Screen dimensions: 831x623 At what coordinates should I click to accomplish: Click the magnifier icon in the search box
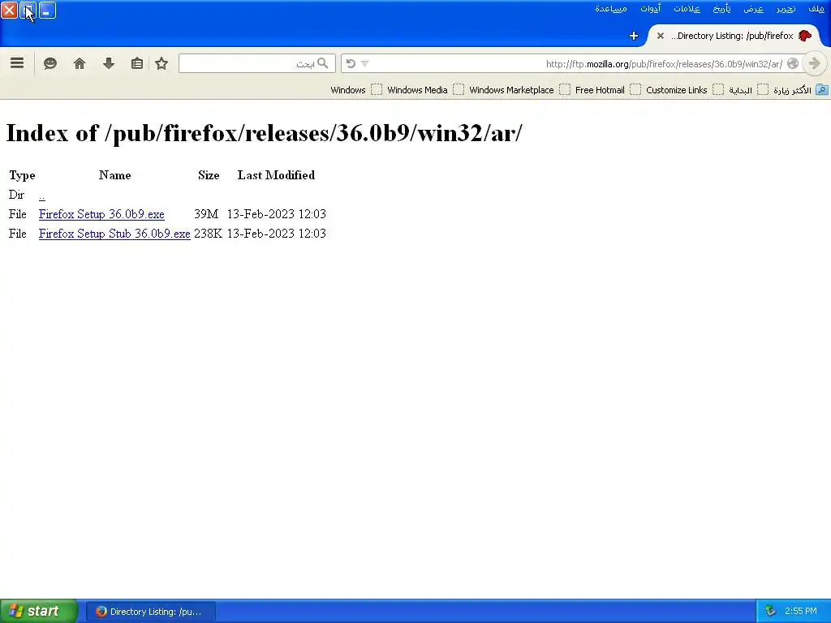click(x=323, y=63)
